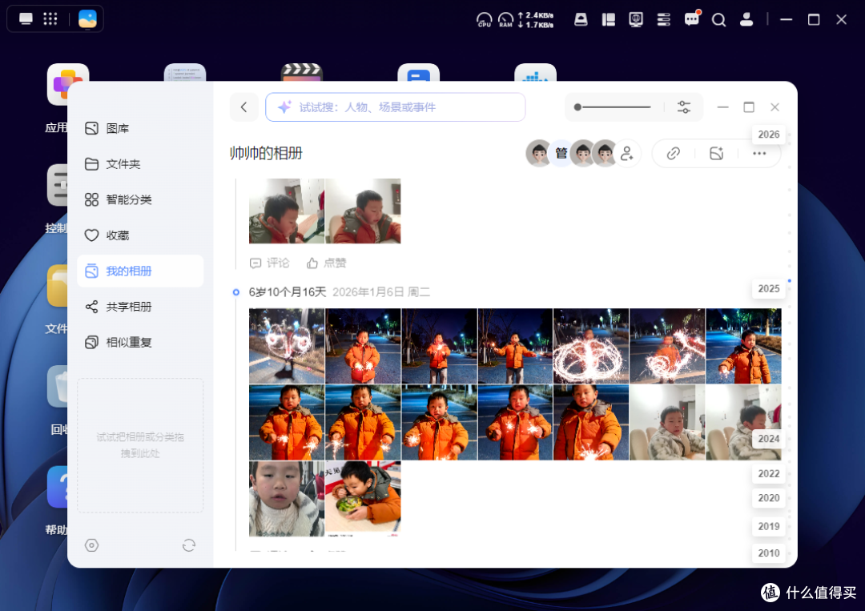Jump to 2022 on the timeline
The image size is (865, 611).
tap(768, 474)
